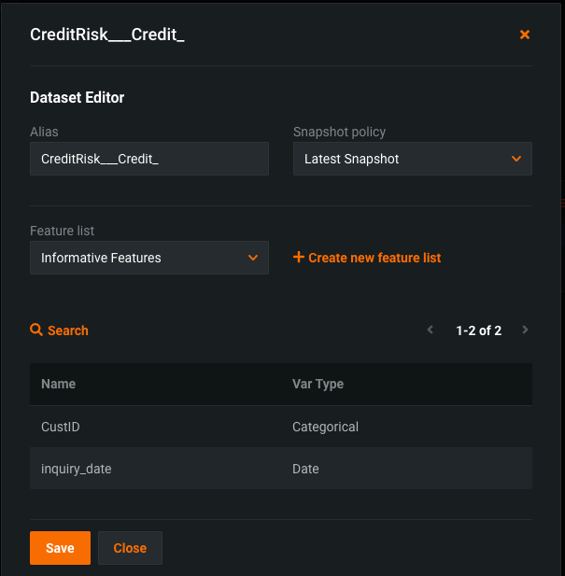
Task: Click Create new feature list link
Action: [374, 258]
